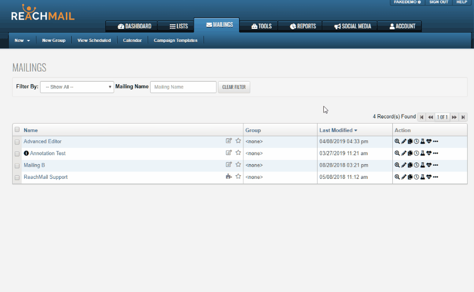The width and height of the screenshot is (474, 292).
Task: Click the test flask icon for Advanced Editor
Action: pos(422,142)
